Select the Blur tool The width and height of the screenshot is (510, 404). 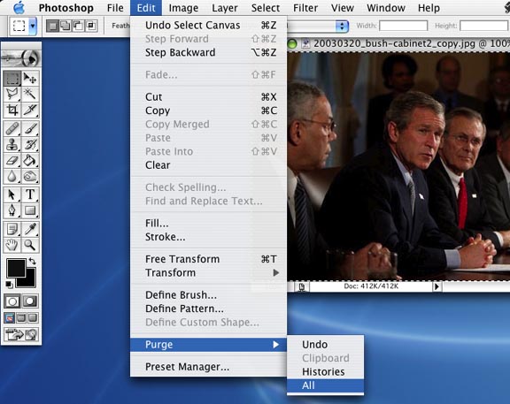pos(12,176)
